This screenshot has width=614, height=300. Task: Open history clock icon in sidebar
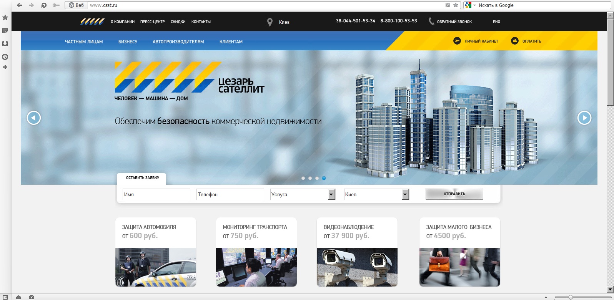pyautogui.click(x=5, y=57)
